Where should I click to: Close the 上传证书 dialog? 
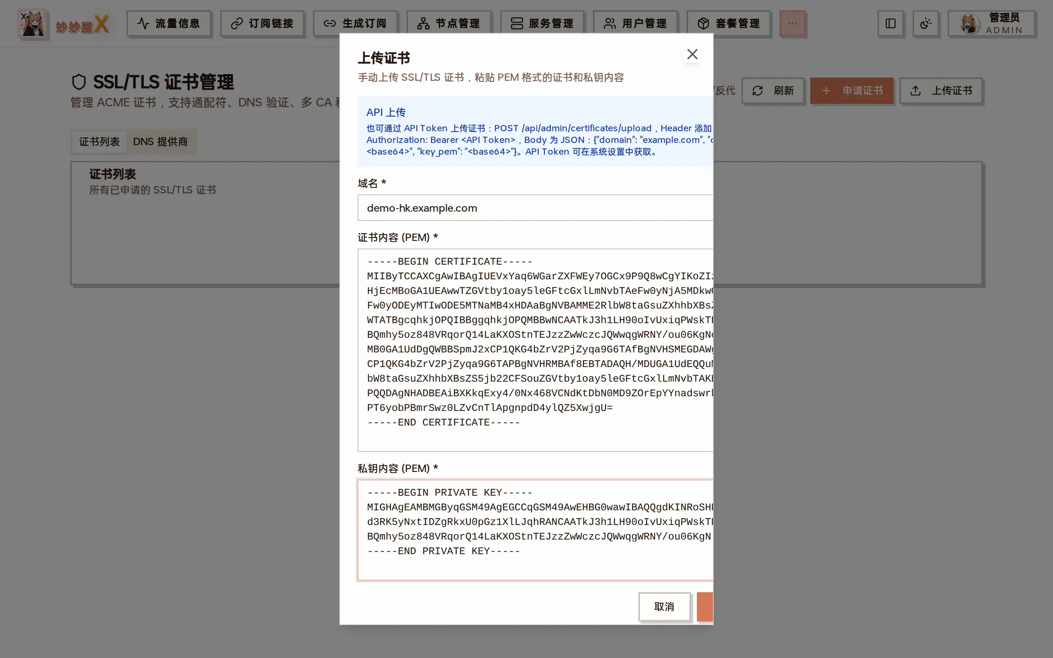tap(692, 54)
